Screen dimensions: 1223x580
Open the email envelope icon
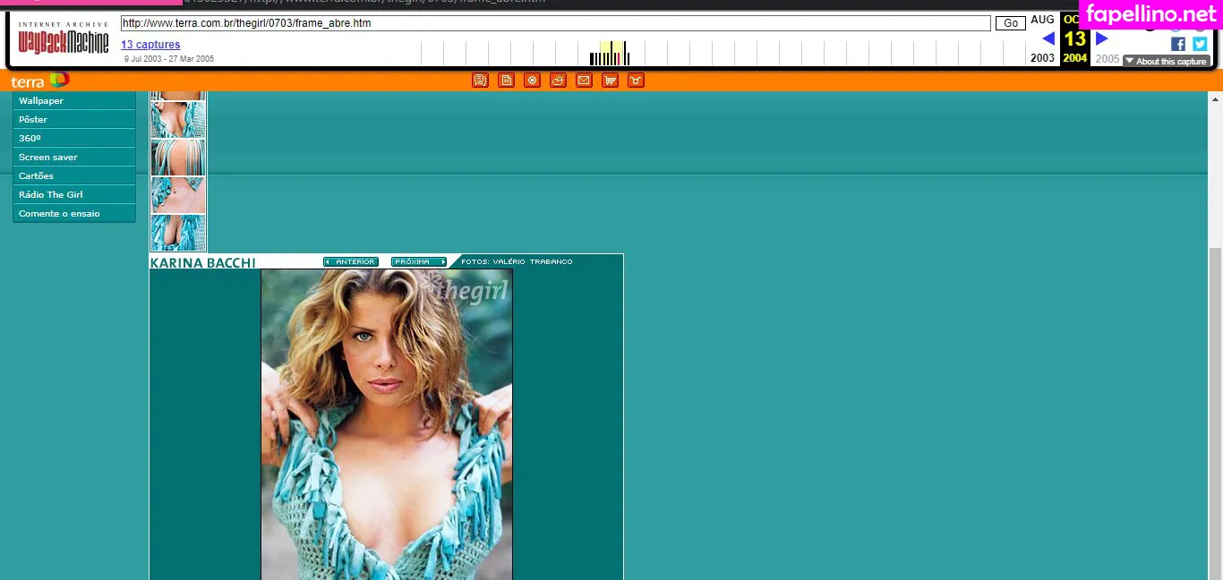[x=584, y=81]
